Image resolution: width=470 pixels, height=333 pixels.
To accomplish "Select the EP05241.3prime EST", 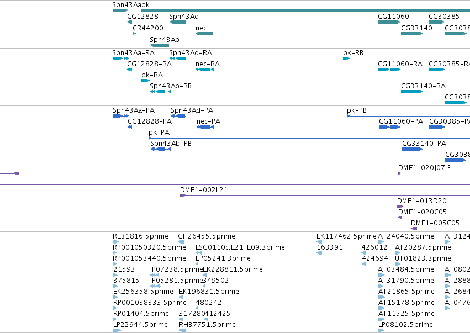I will [x=197, y=264].
